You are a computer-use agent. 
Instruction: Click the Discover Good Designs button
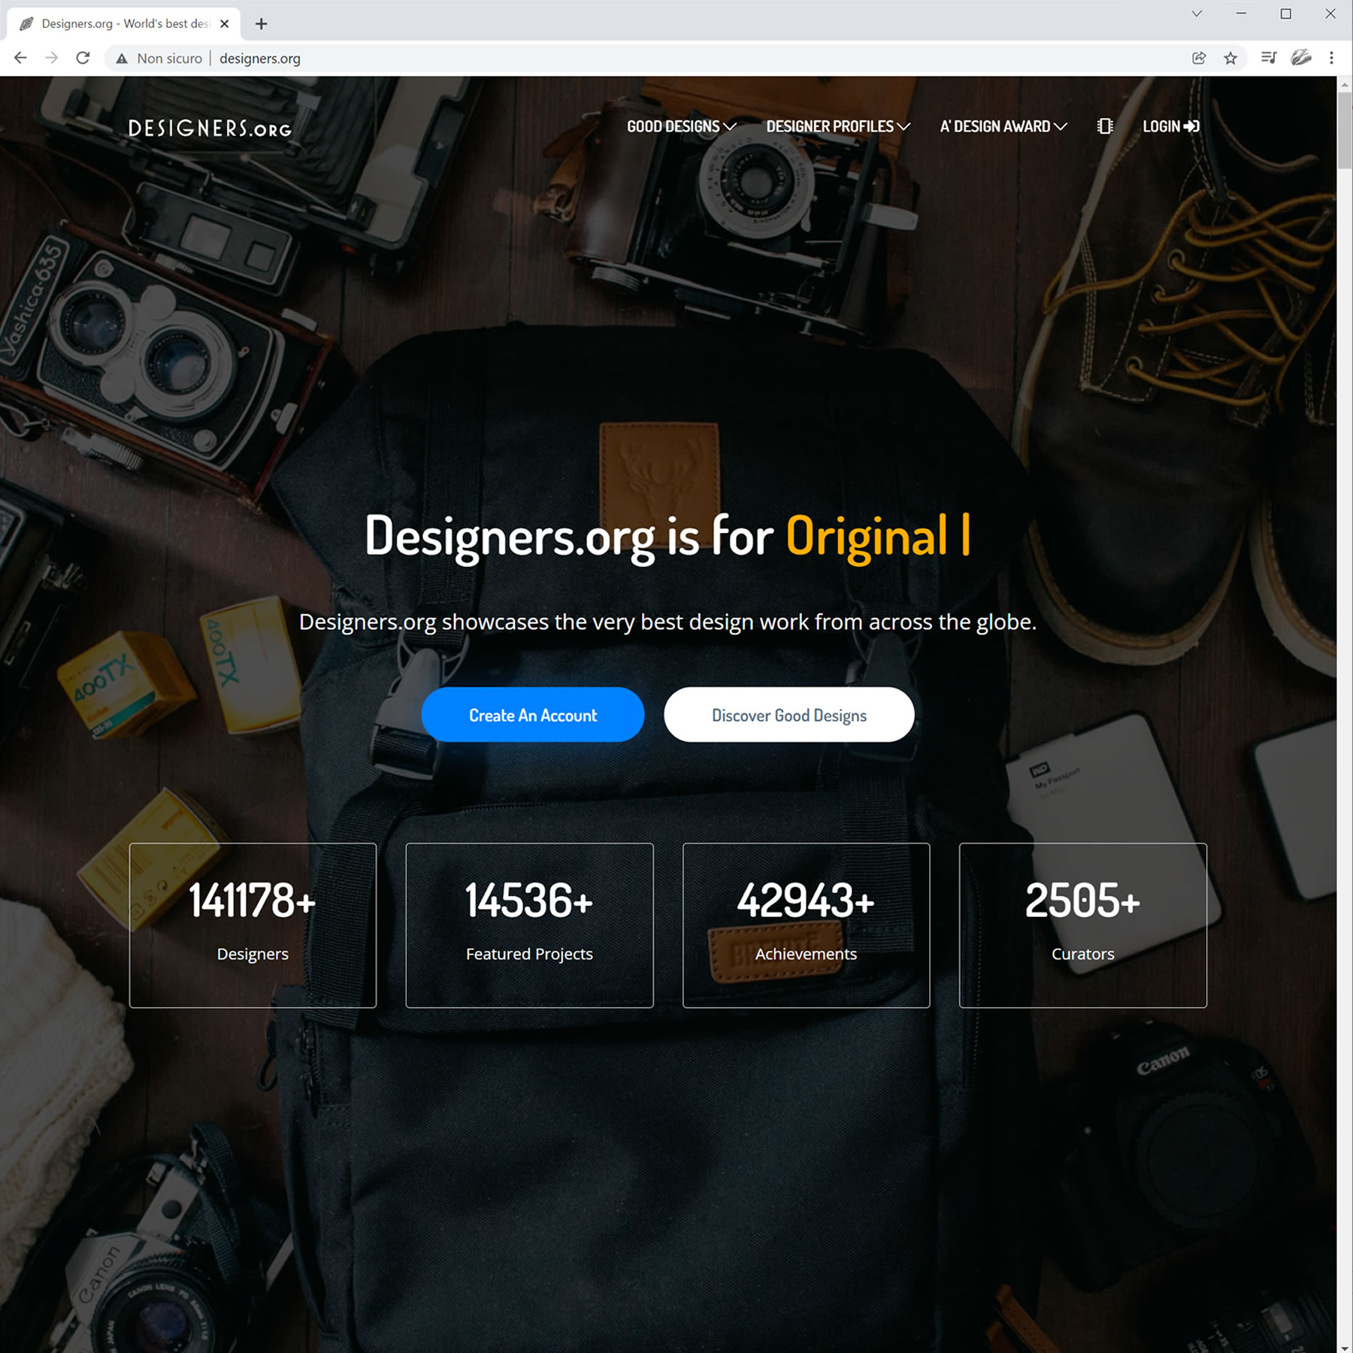coord(788,715)
